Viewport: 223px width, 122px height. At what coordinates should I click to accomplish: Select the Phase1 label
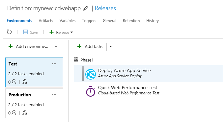pyautogui.click(x=87, y=60)
